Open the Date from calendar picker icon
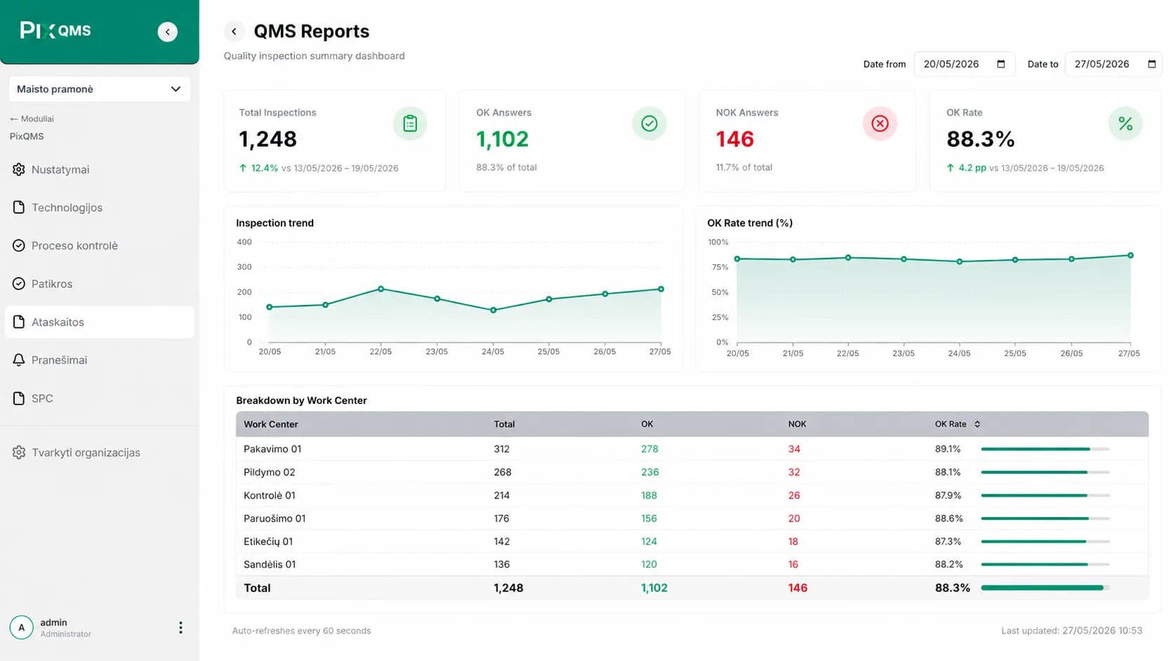Image resolution: width=1174 pixels, height=661 pixels. coord(1001,64)
